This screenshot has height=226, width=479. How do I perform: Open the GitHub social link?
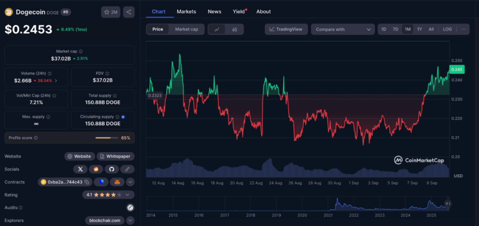(112, 169)
